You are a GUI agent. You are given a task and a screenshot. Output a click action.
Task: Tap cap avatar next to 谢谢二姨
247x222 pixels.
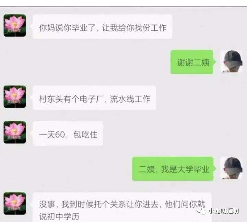coord(231,61)
